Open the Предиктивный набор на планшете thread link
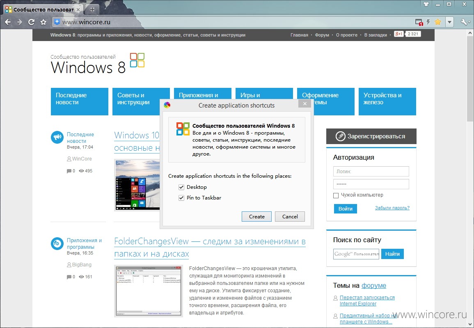This screenshot has width=474, height=328. coord(368,319)
